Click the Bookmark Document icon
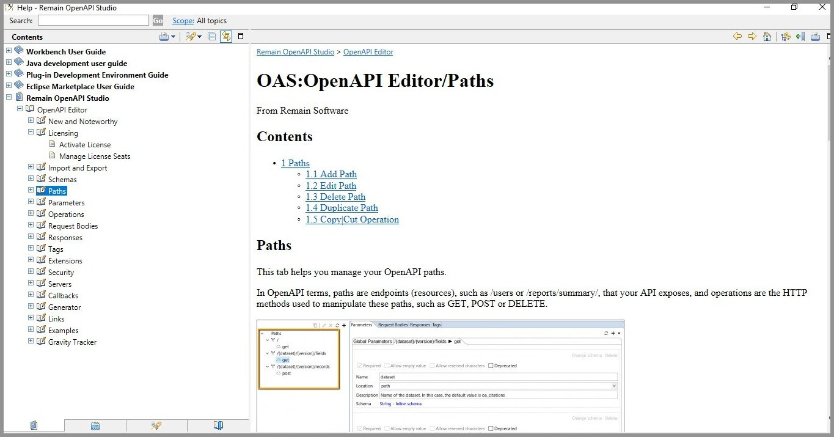The image size is (834, 437). click(x=800, y=37)
